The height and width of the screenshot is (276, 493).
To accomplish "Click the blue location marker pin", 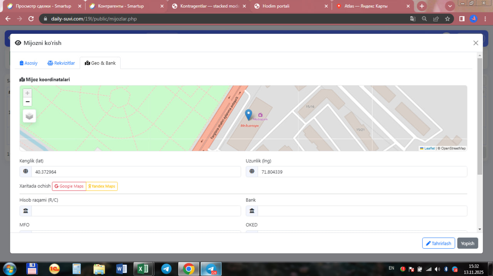I will coord(249,114).
